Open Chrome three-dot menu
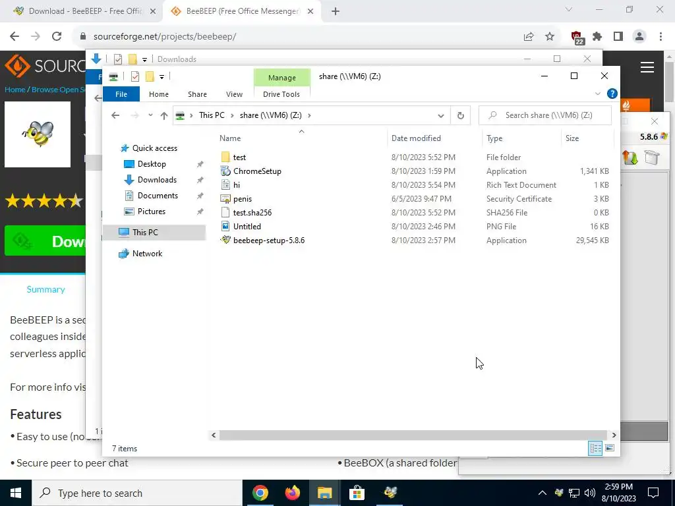Image resolution: width=675 pixels, height=506 pixels. point(660,37)
